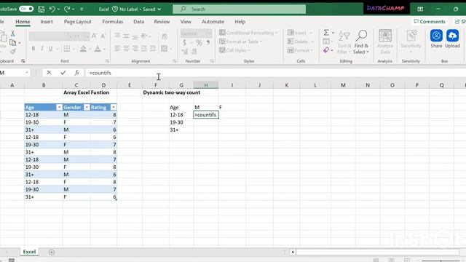Click the AutoSum sigma icon
This screenshot has height=262, width=466.
(326, 32)
